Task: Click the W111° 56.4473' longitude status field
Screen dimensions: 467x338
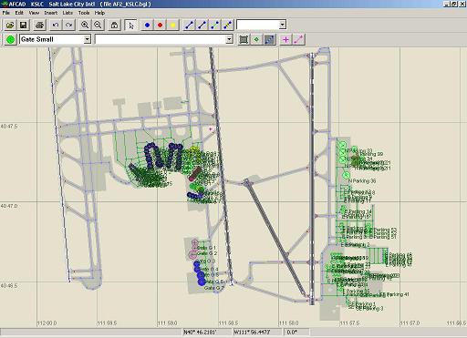Action: 257,333
